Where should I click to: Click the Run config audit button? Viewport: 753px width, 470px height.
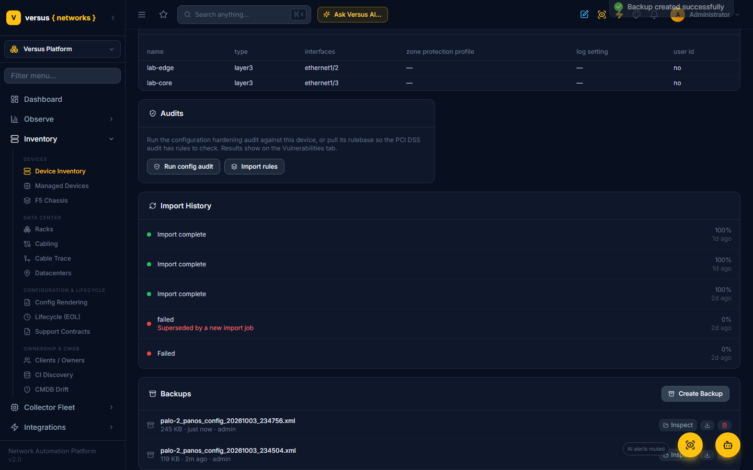pos(184,167)
